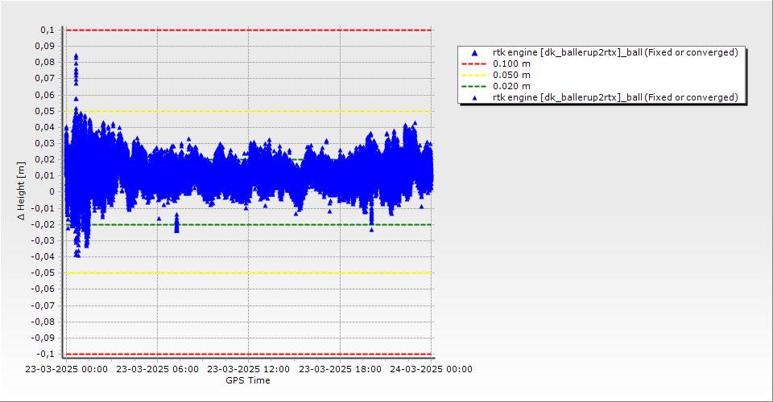The width and height of the screenshot is (773, 402).
Task: Click the red dashed line swatch in legend
Action: 473,64
